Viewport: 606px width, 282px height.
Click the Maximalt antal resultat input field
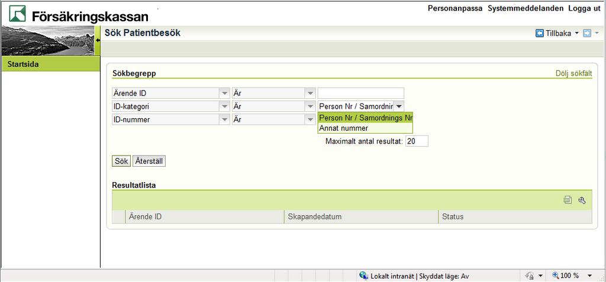417,141
